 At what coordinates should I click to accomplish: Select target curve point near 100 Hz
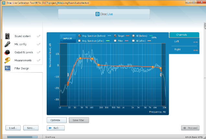(92, 59)
